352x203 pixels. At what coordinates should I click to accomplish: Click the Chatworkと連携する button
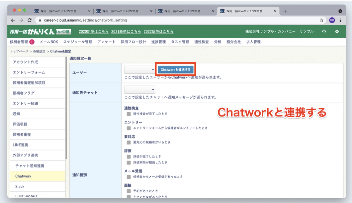click(175, 70)
